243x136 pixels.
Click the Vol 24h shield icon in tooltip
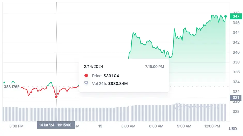pyautogui.click(x=86, y=83)
